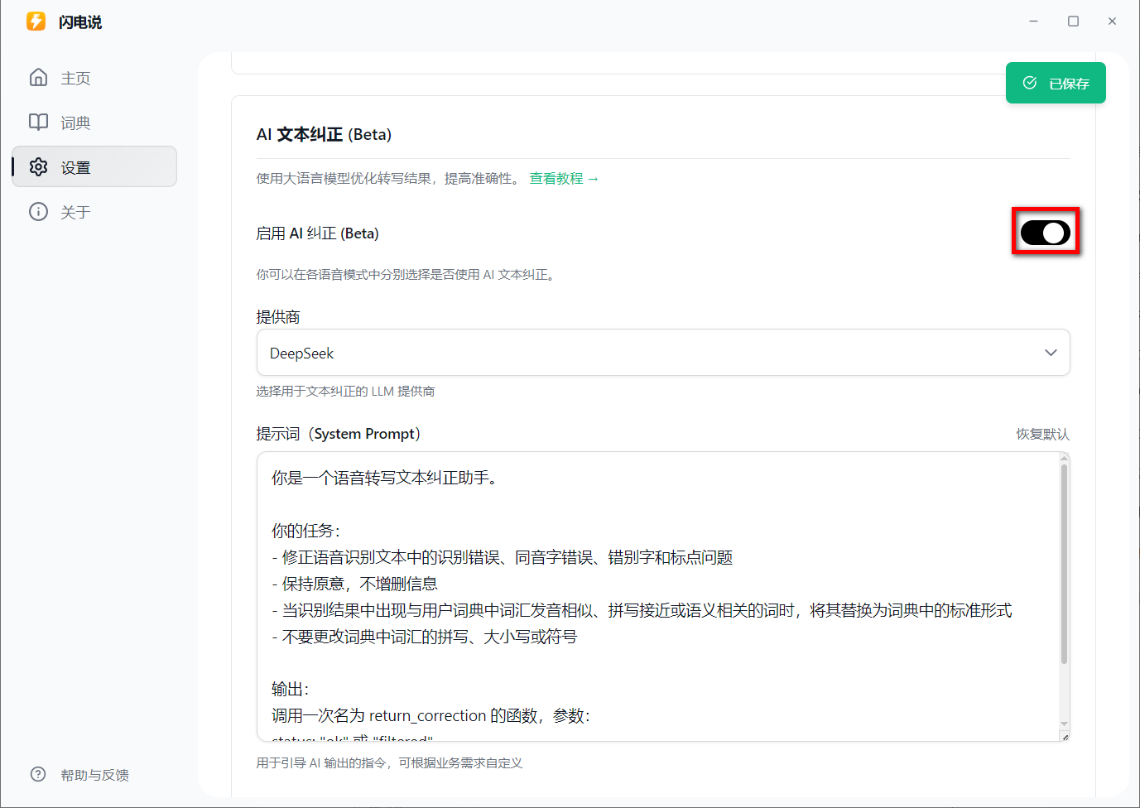The image size is (1140, 808).
Task: Go to the 主页 page
Action: point(75,77)
